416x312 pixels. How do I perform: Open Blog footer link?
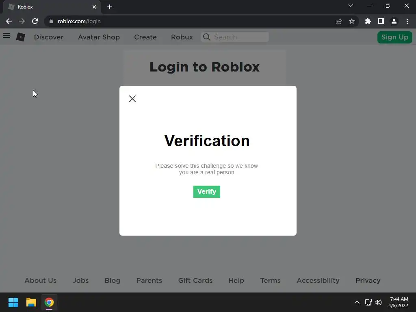point(113,280)
